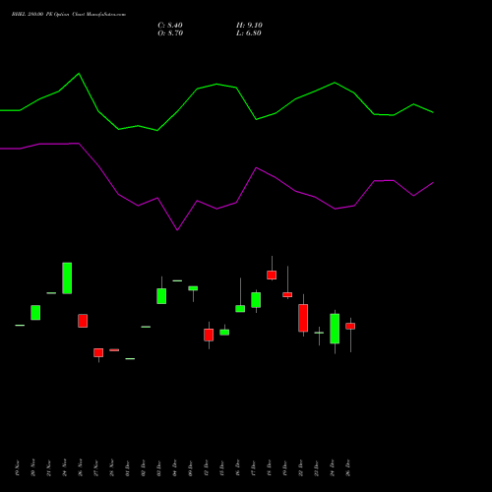Select the high value 'H: 9.10'
The image size is (492, 492).
pyautogui.click(x=249, y=26)
